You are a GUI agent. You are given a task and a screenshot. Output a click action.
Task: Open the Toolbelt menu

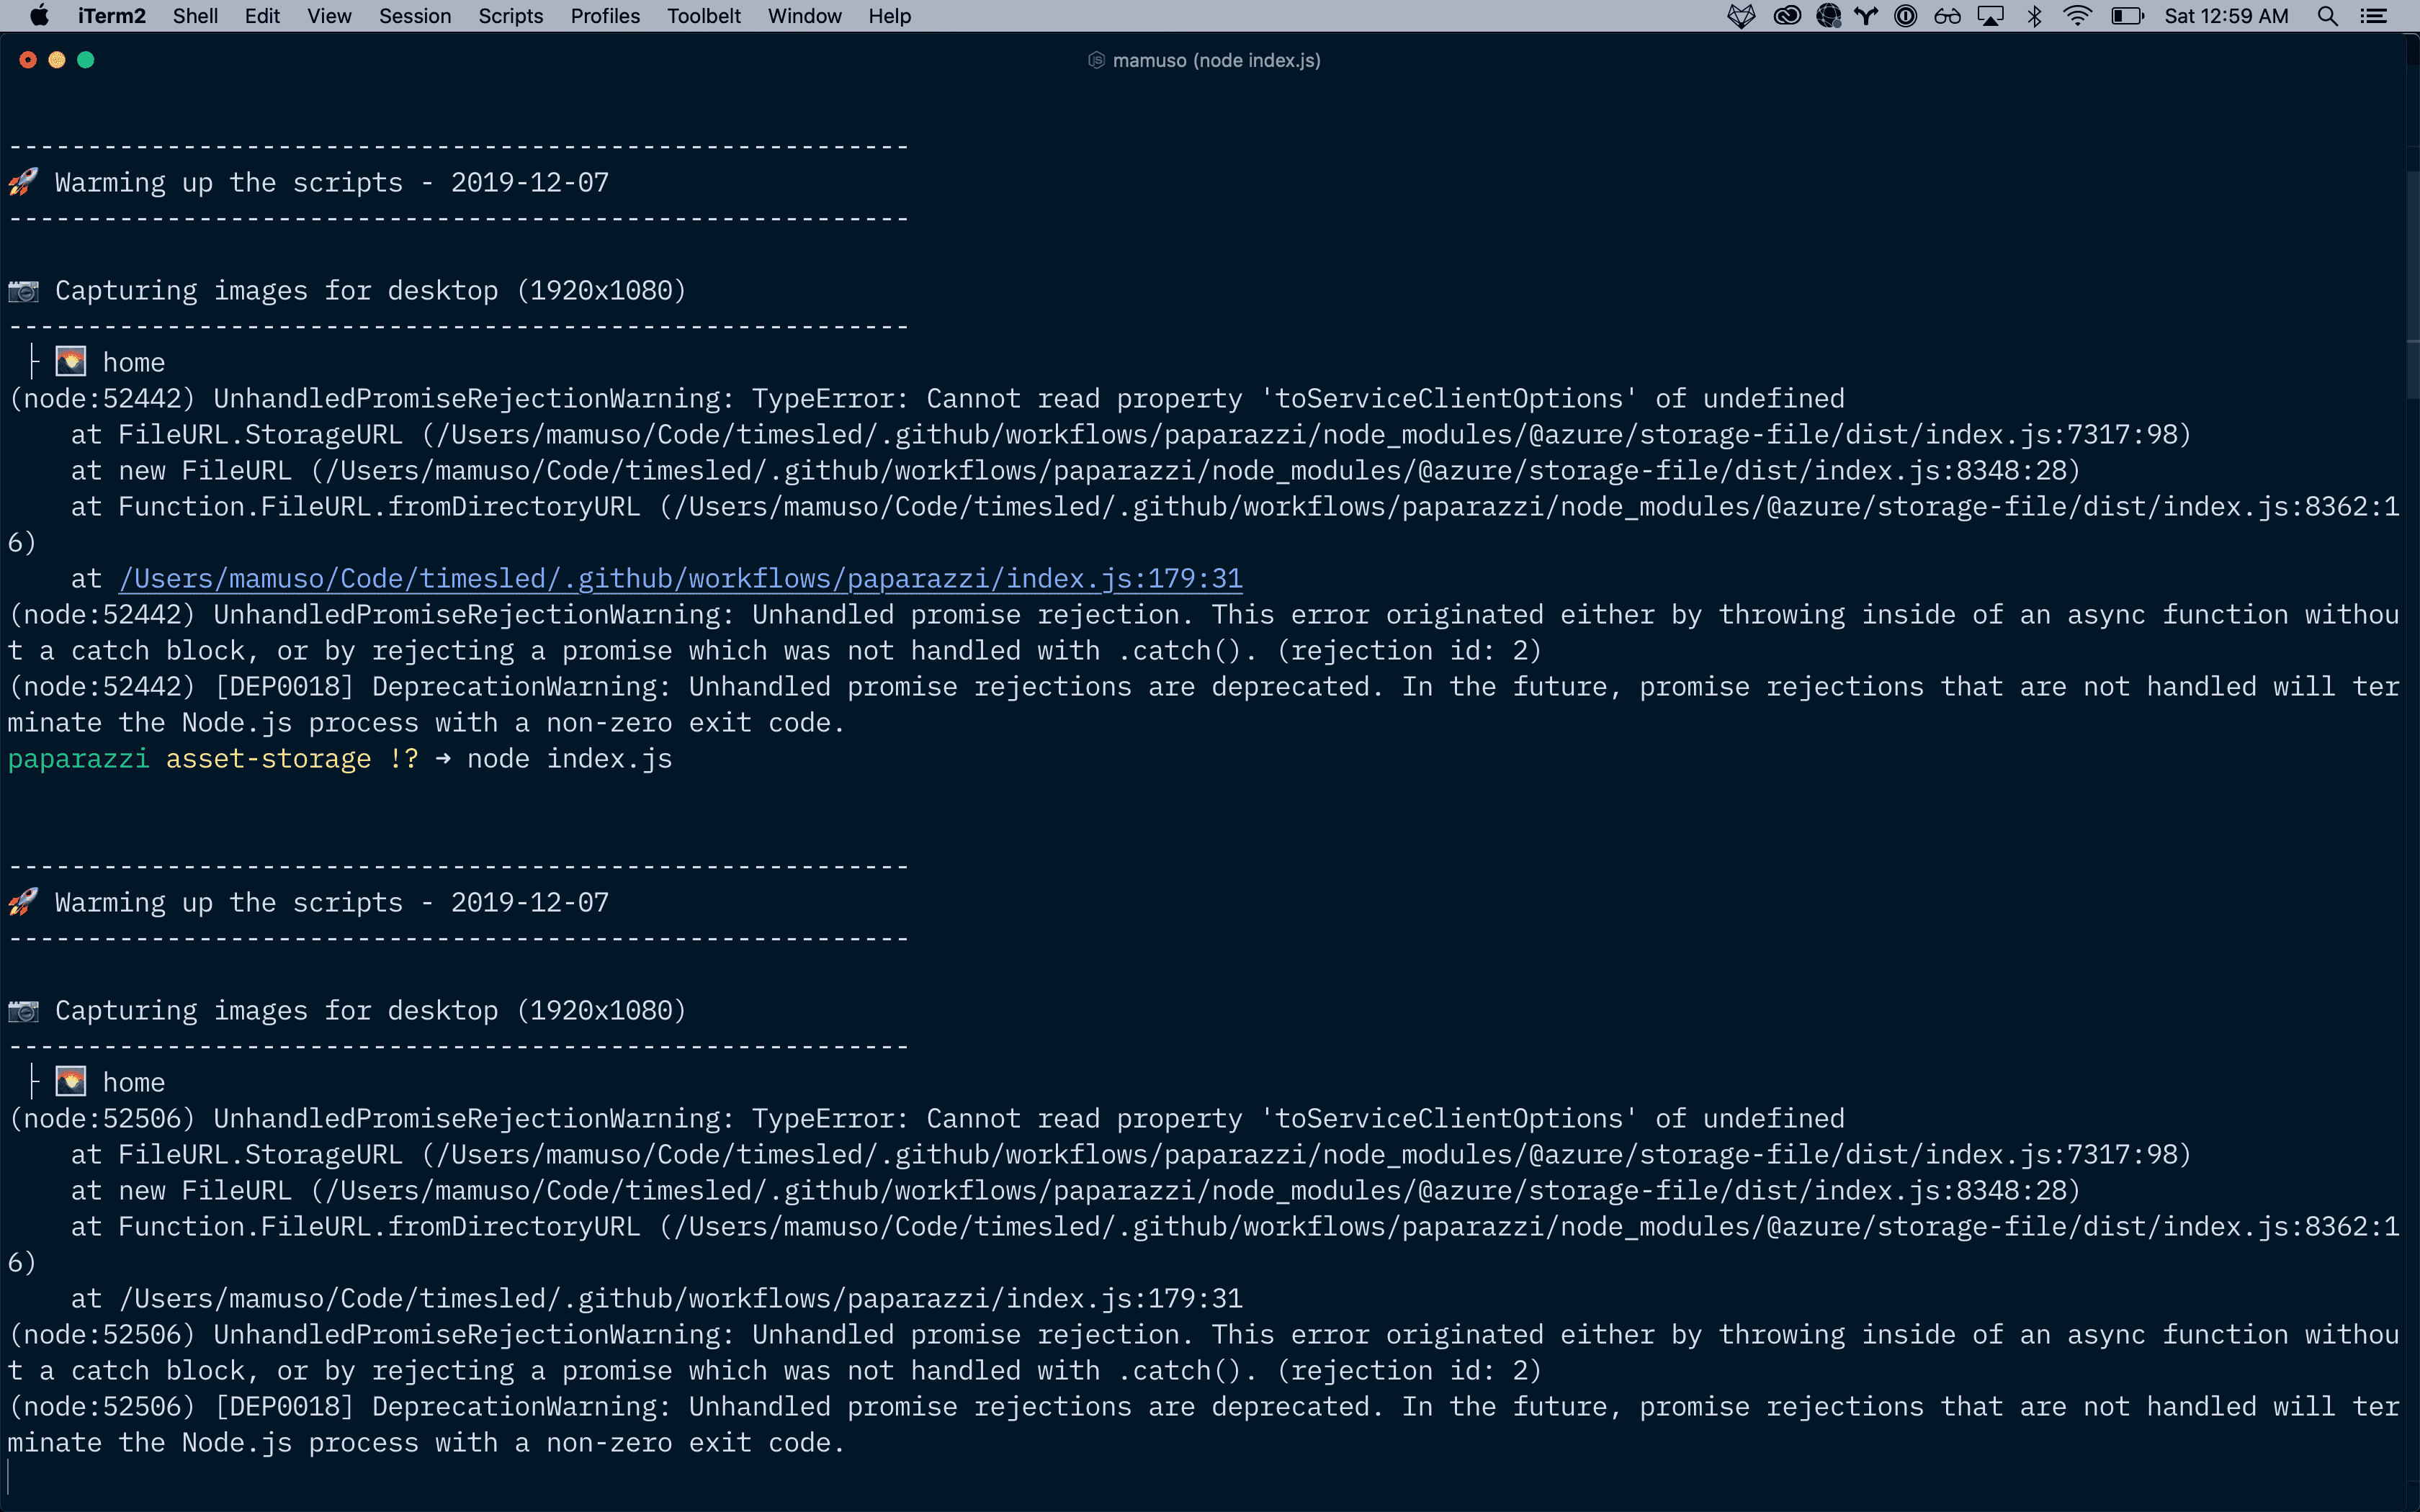coord(704,16)
